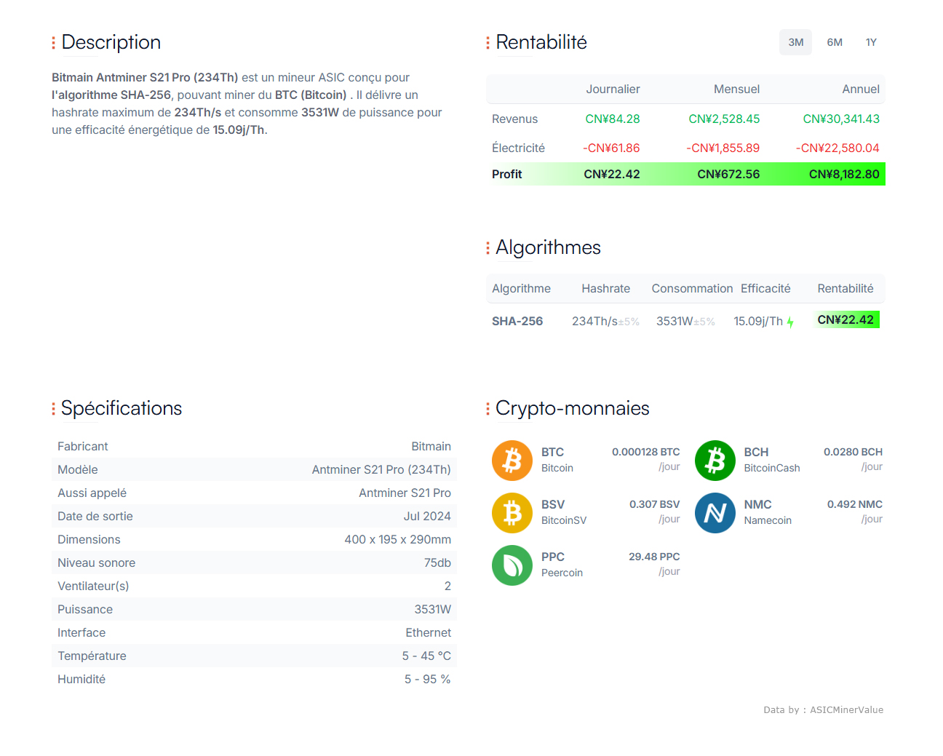Open the NMC coin name link

coord(757,504)
